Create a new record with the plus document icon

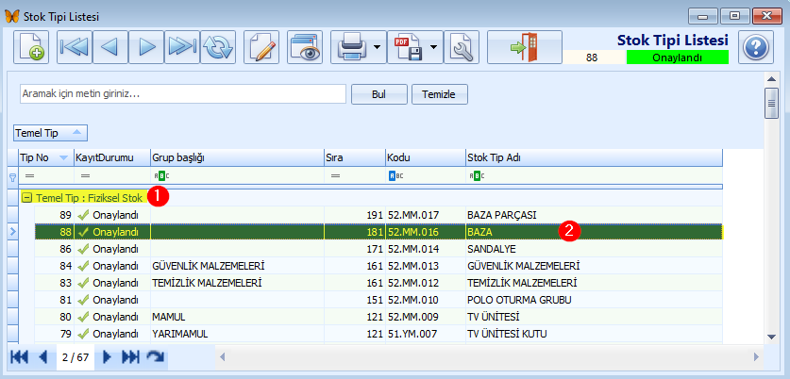pos(31,47)
